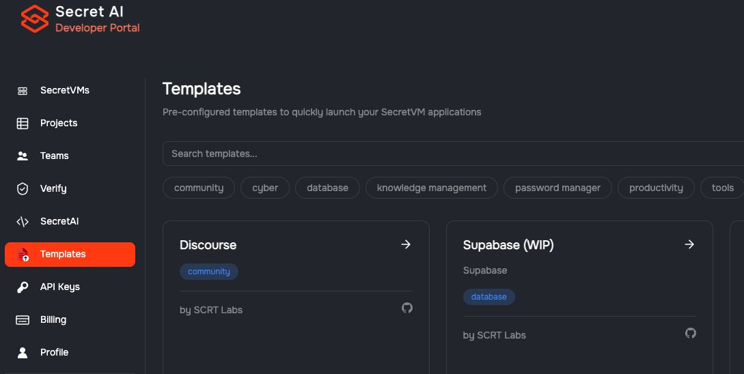Click the Profile person icon in sidebar

coord(23,353)
